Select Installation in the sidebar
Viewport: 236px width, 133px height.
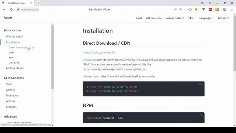(13, 42)
